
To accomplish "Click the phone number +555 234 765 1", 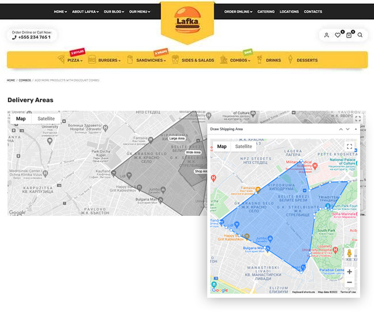I will (33, 37).
